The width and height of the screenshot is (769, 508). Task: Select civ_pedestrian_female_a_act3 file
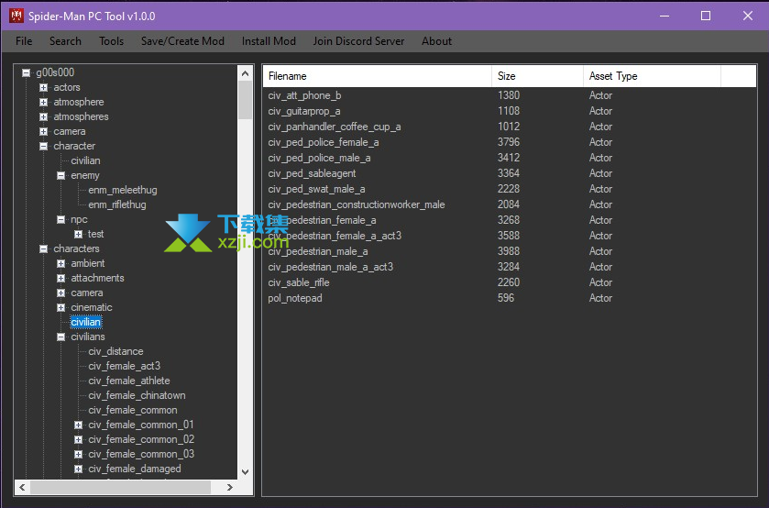[335, 236]
